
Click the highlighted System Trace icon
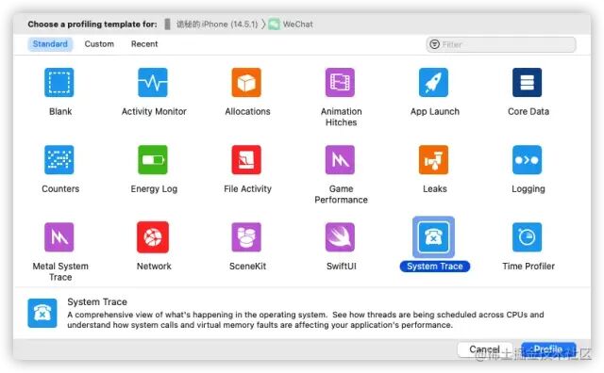pyautogui.click(x=433, y=236)
